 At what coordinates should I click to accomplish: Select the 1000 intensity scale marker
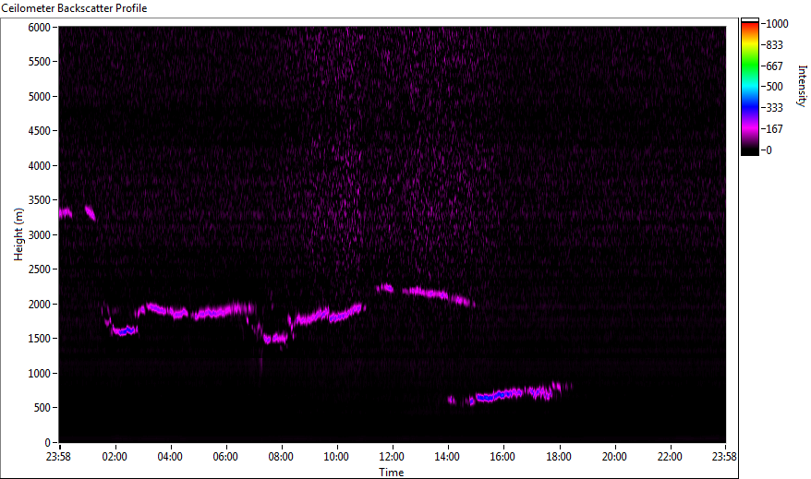[778, 24]
